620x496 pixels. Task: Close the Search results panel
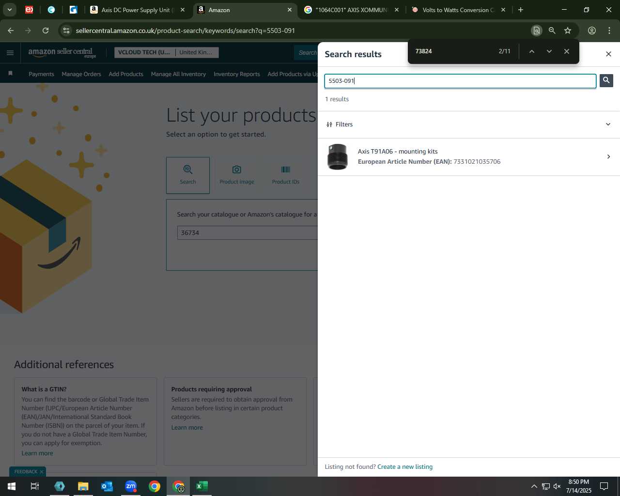point(608,54)
